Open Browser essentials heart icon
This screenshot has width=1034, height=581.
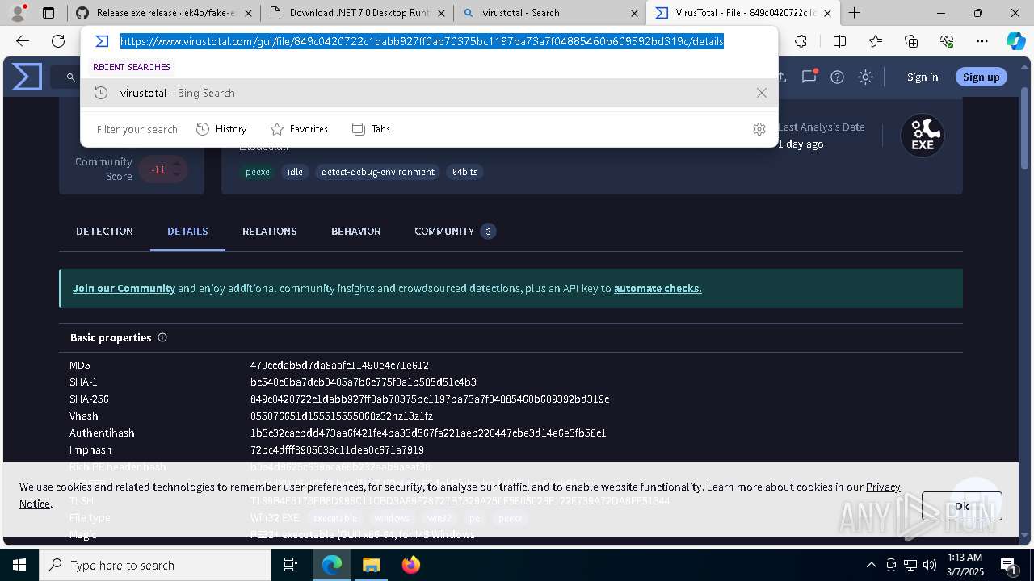(947, 41)
